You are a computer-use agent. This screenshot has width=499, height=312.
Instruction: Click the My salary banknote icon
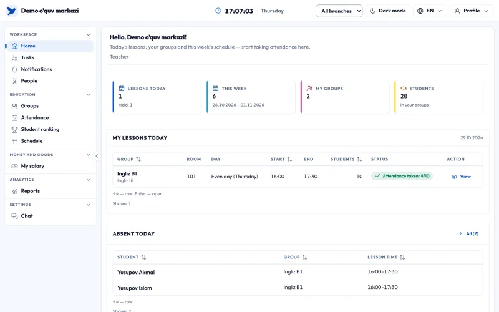click(x=14, y=166)
